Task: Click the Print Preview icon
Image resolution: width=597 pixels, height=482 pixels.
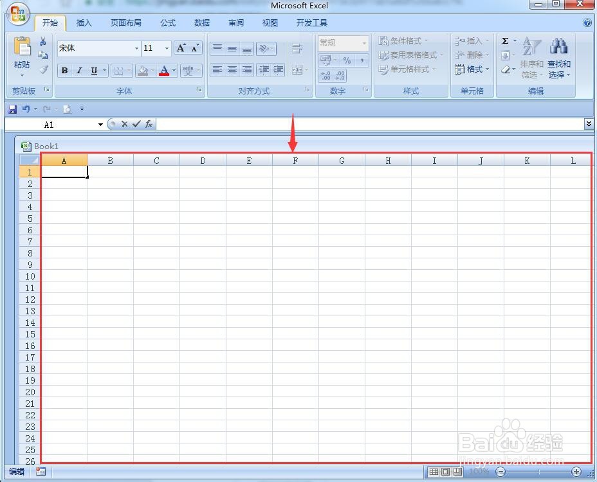Action: 68,109
